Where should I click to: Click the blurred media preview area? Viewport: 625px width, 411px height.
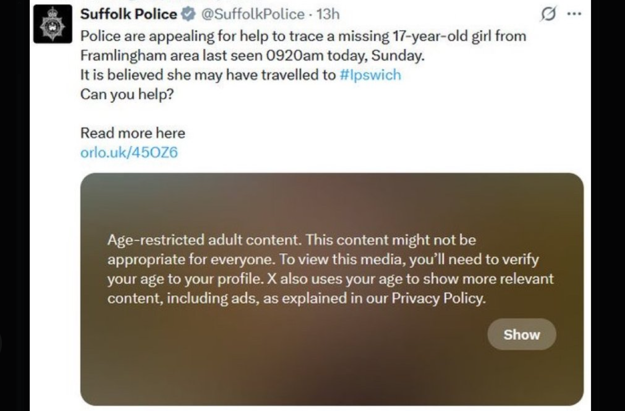(331, 201)
